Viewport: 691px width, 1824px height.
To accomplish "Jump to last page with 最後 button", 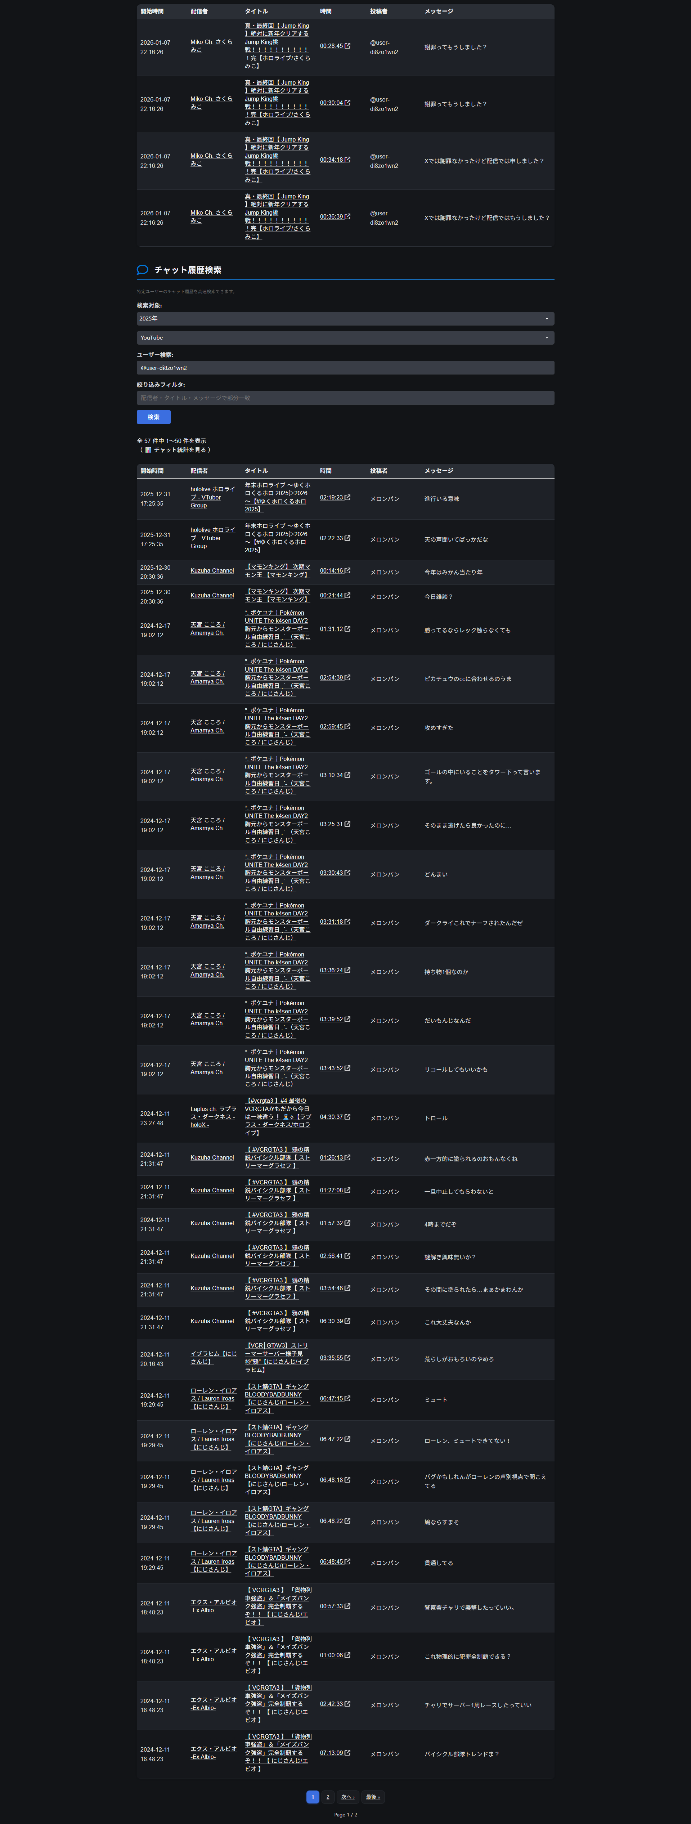I will [373, 1796].
